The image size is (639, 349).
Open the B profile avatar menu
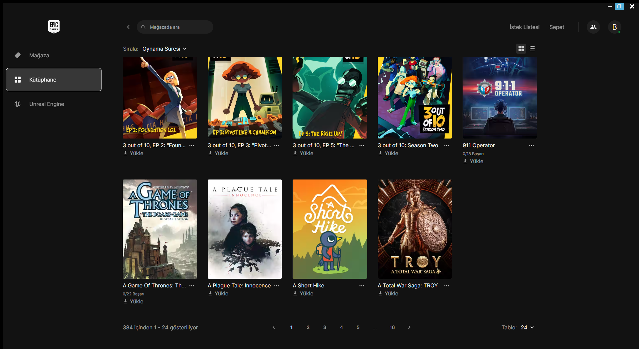click(x=615, y=27)
